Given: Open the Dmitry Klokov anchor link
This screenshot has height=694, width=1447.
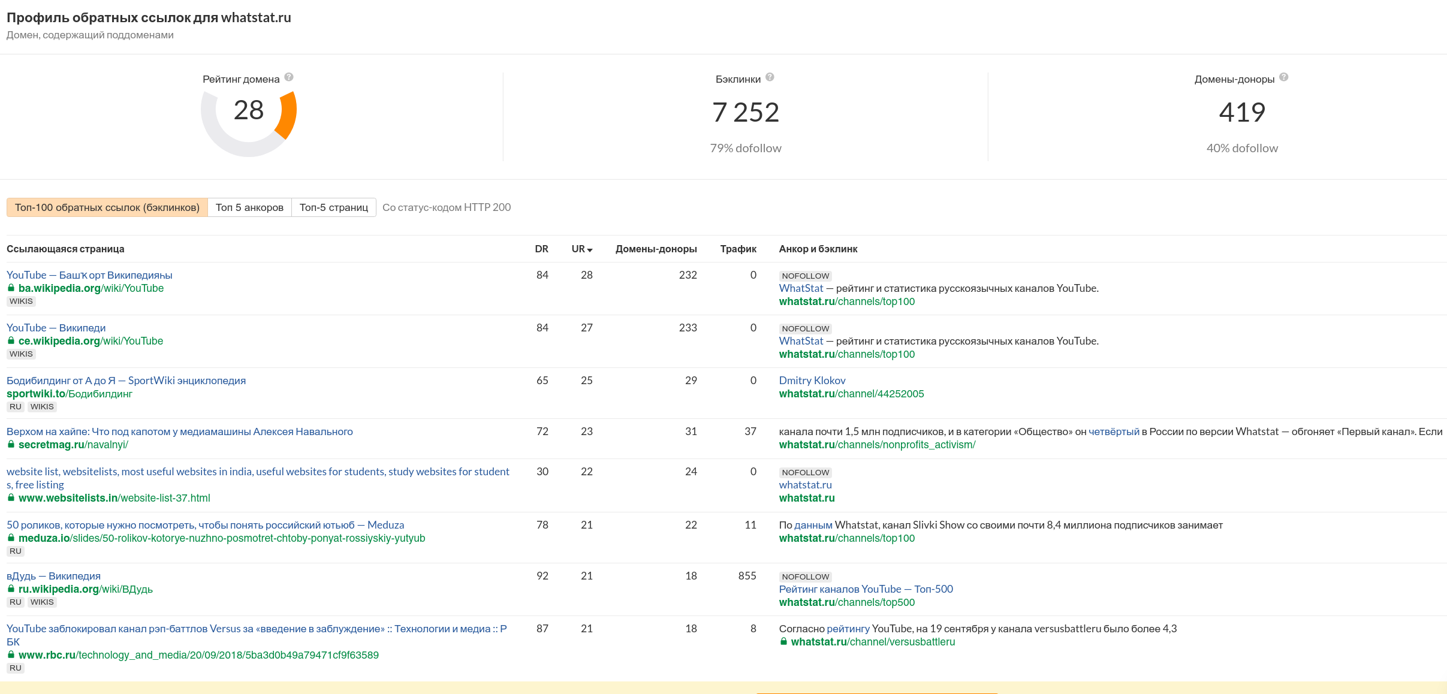Looking at the screenshot, I should 812,381.
